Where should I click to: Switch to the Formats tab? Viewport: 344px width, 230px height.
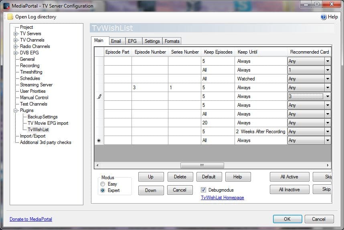pyautogui.click(x=172, y=41)
